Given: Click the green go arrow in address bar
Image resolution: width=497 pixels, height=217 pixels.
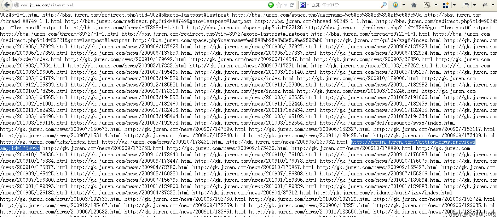Looking at the screenshot, I should pyautogui.click(x=271, y=5).
